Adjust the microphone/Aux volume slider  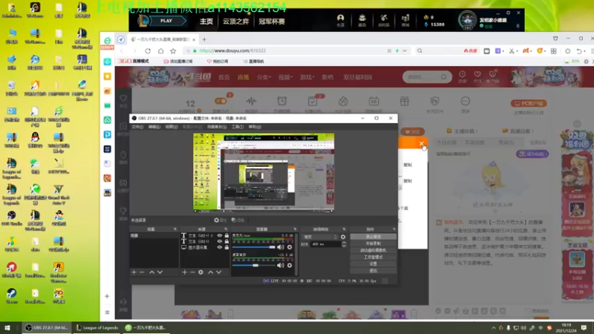254,247
